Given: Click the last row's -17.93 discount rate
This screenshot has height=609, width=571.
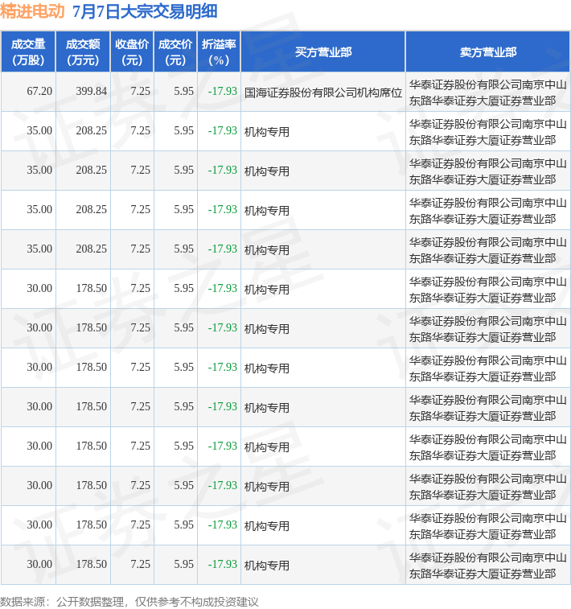Looking at the screenshot, I should 223,564.
